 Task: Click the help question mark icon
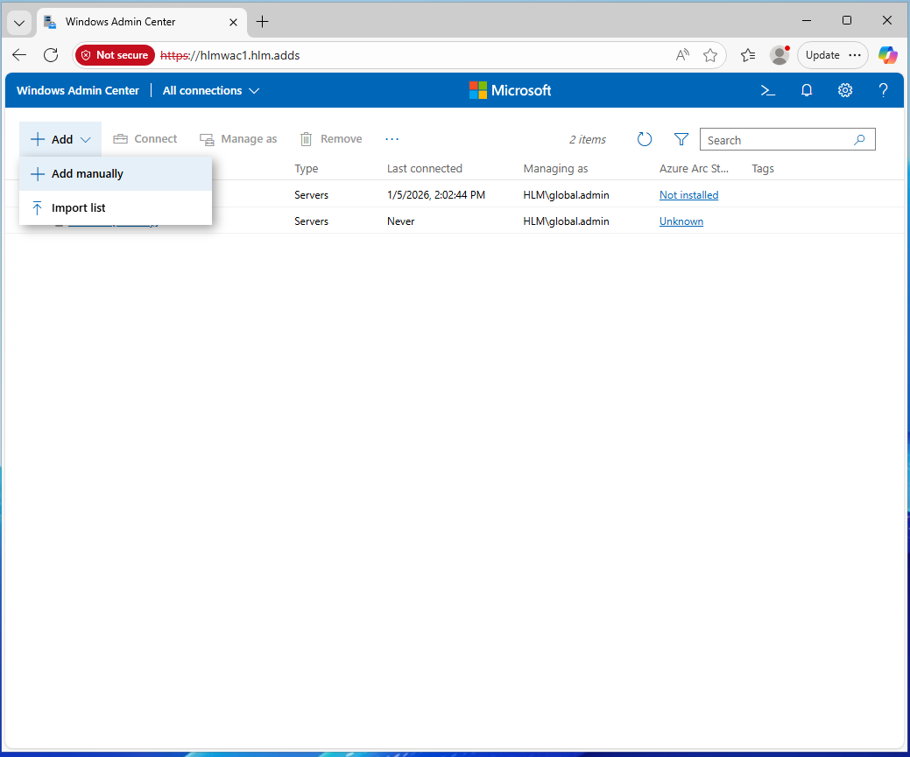[884, 90]
